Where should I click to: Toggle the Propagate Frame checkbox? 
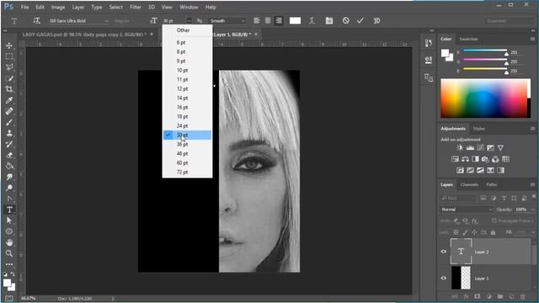click(494, 221)
